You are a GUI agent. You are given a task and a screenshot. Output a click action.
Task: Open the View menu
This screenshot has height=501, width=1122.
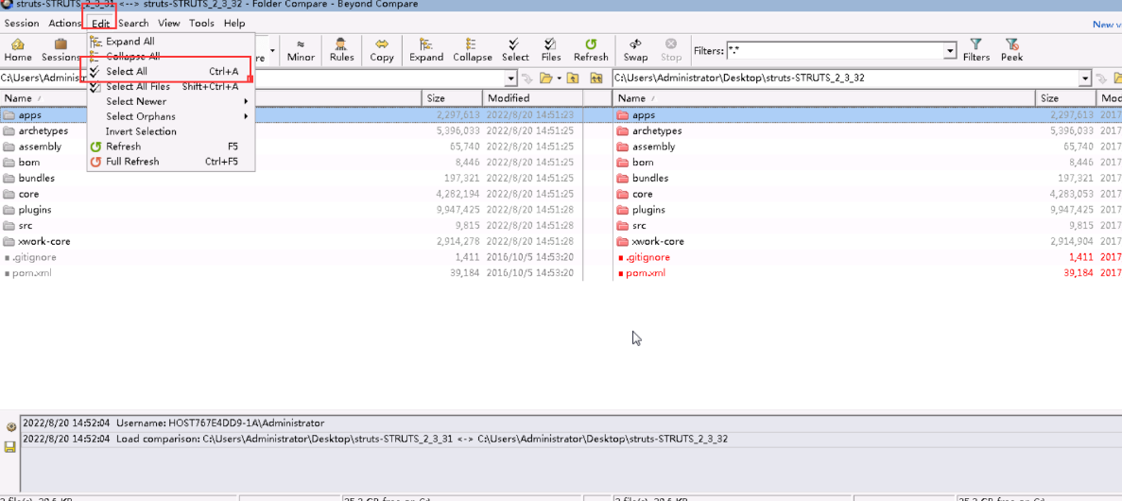(x=169, y=23)
